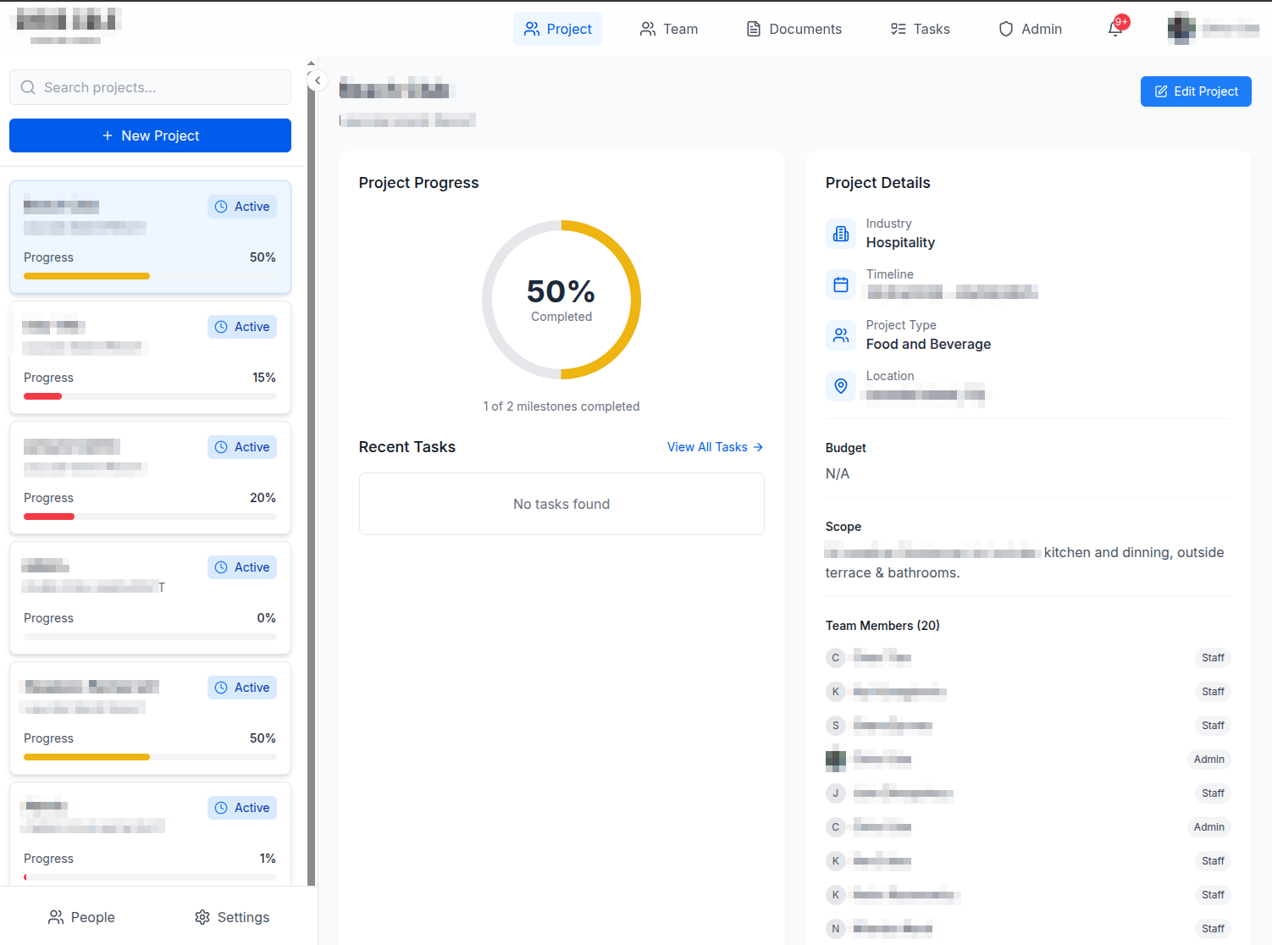1272x945 pixels.
Task: Select the project card with 15% progress
Action: pos(150,357)
